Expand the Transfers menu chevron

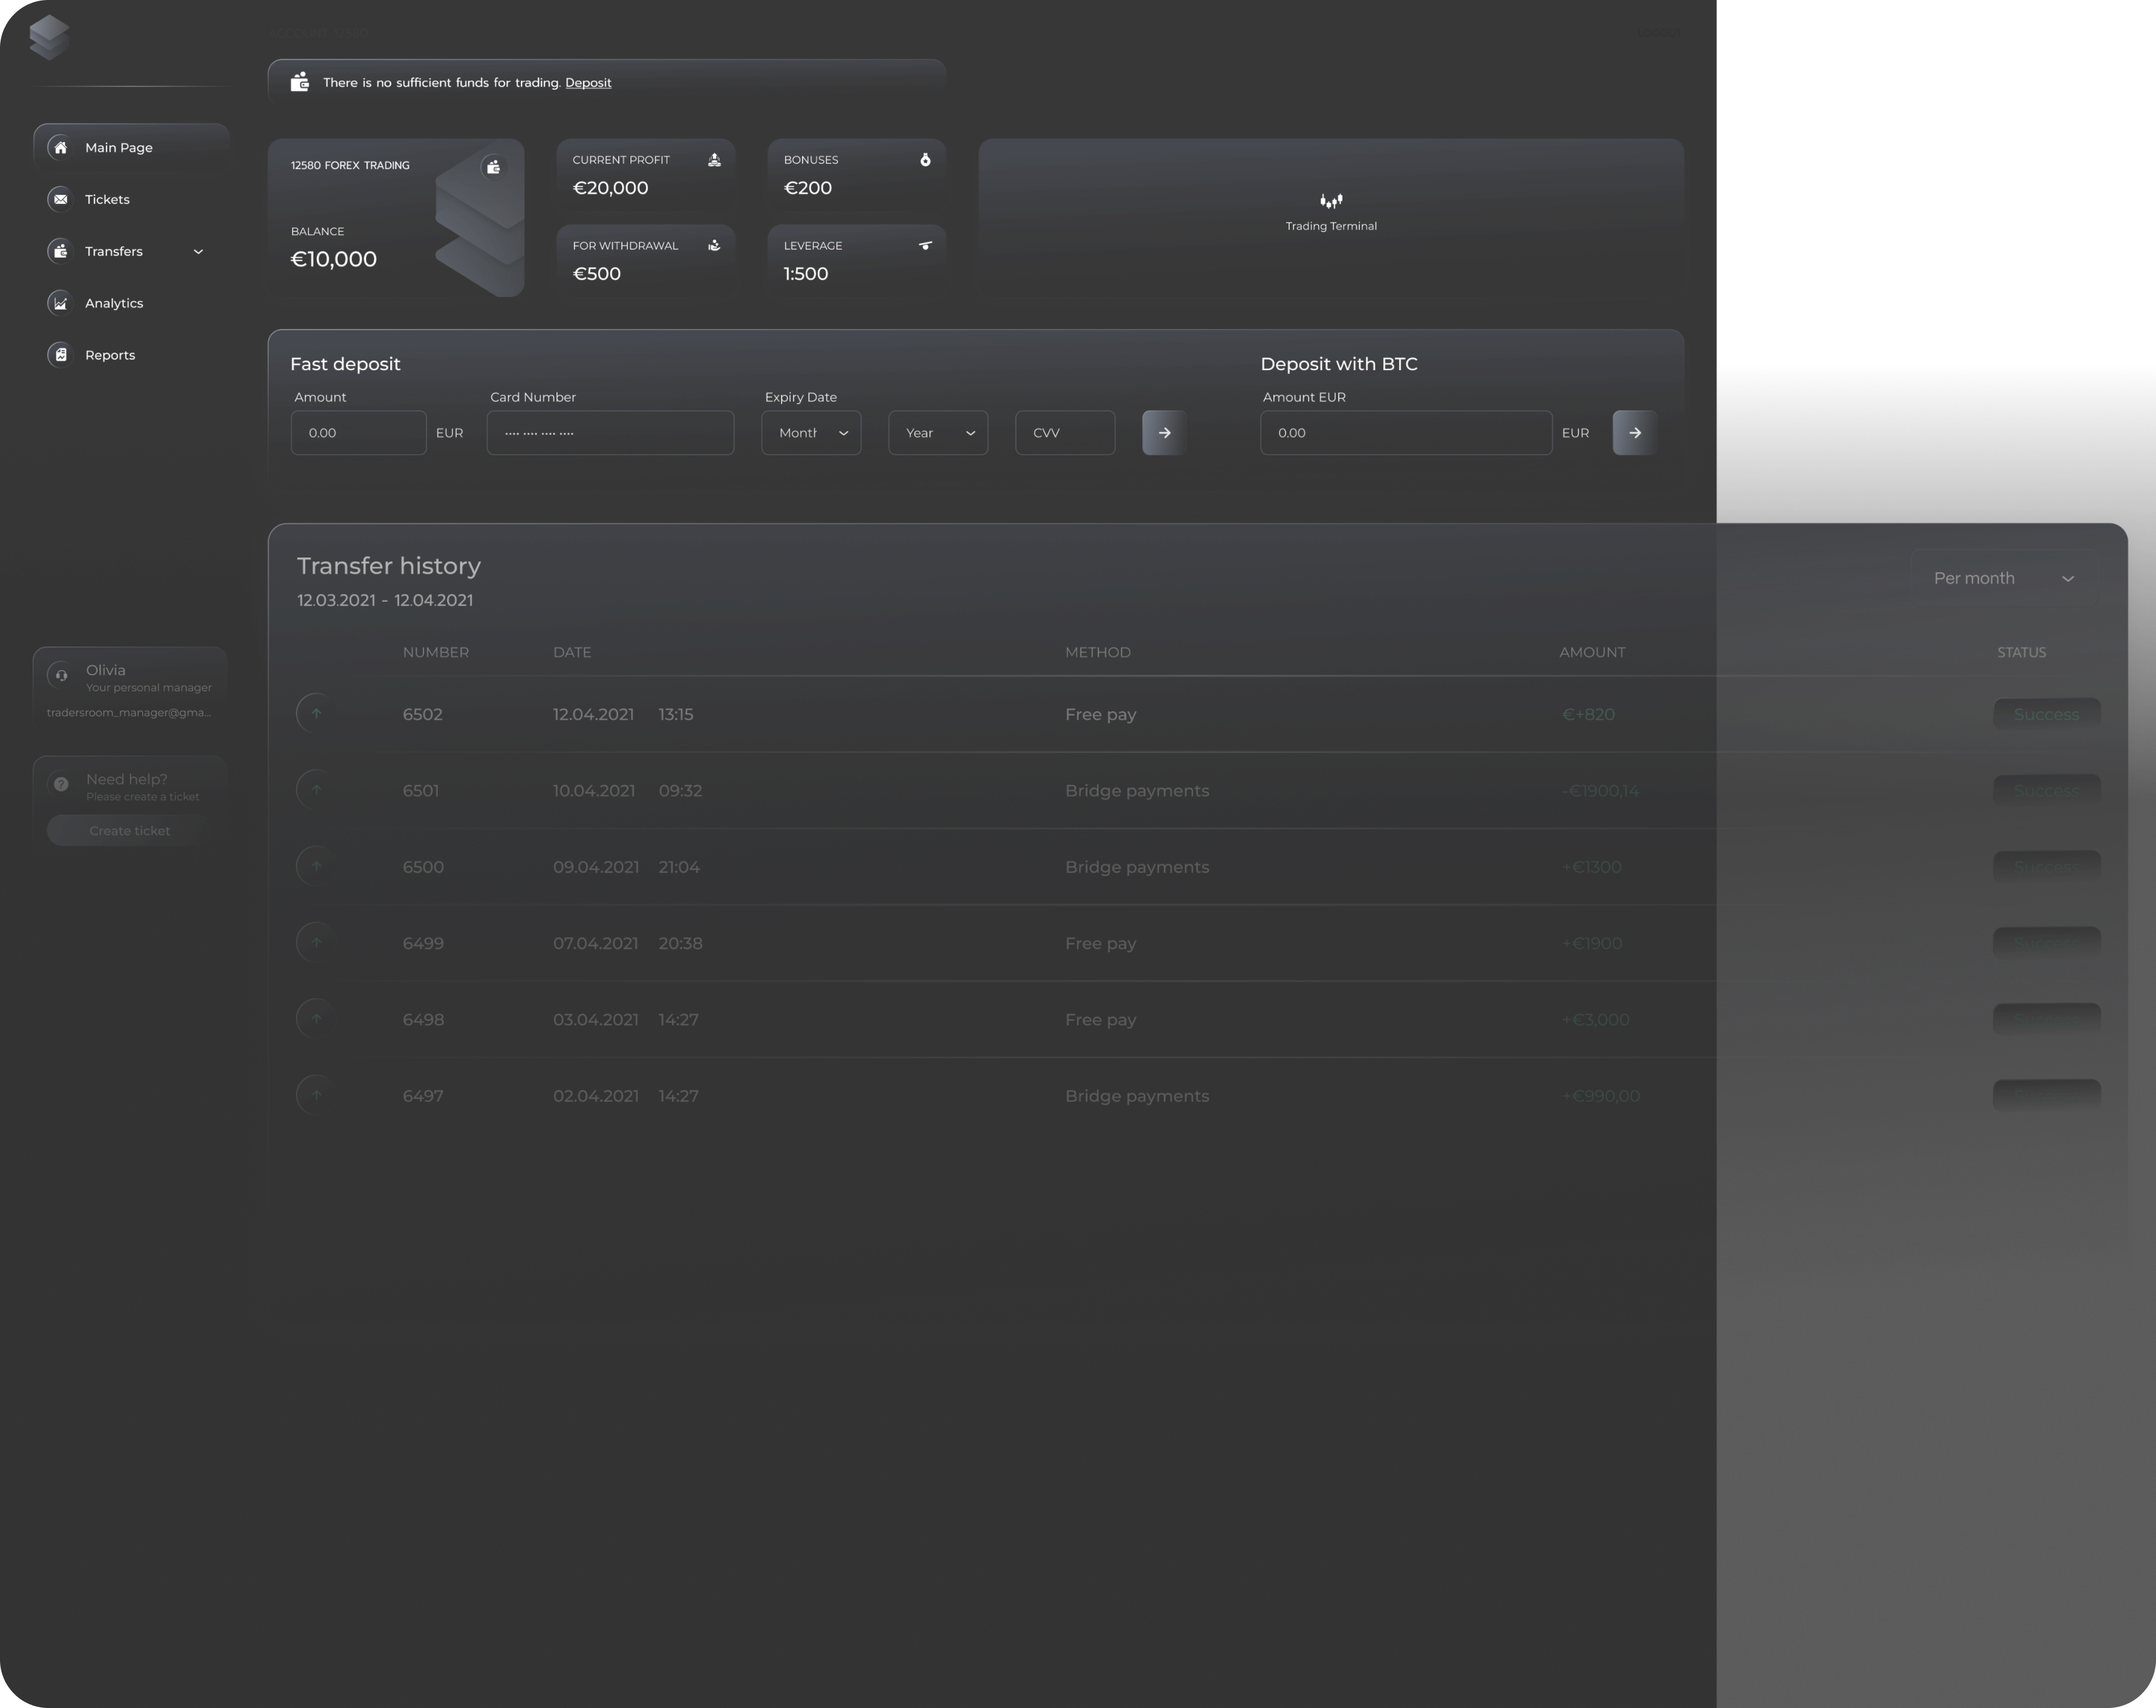tap(198, 252)
